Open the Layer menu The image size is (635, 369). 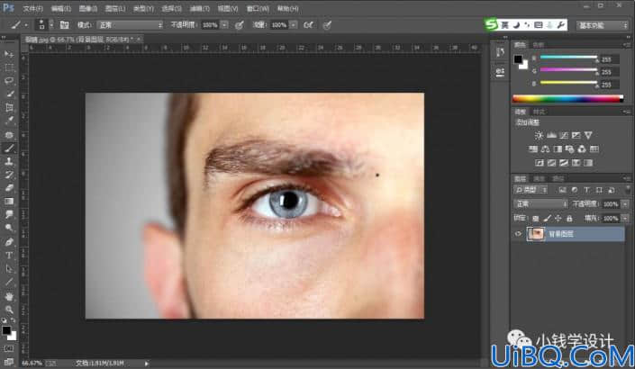click(x=115, y=8)
